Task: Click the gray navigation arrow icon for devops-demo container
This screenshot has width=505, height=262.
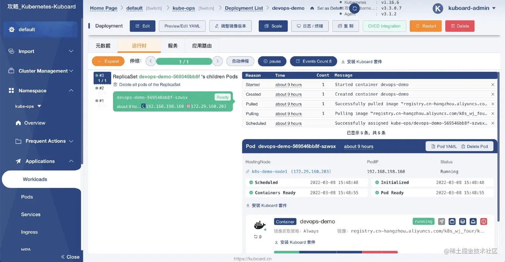Action: pyautogui.click(x=442, y=222)
